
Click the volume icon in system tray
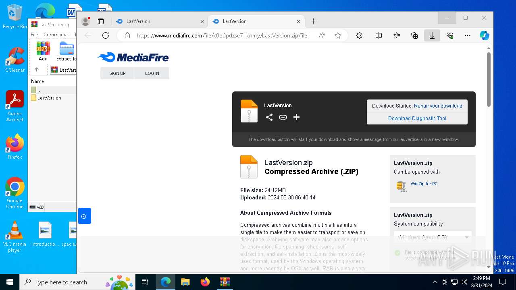click(464, 282)
